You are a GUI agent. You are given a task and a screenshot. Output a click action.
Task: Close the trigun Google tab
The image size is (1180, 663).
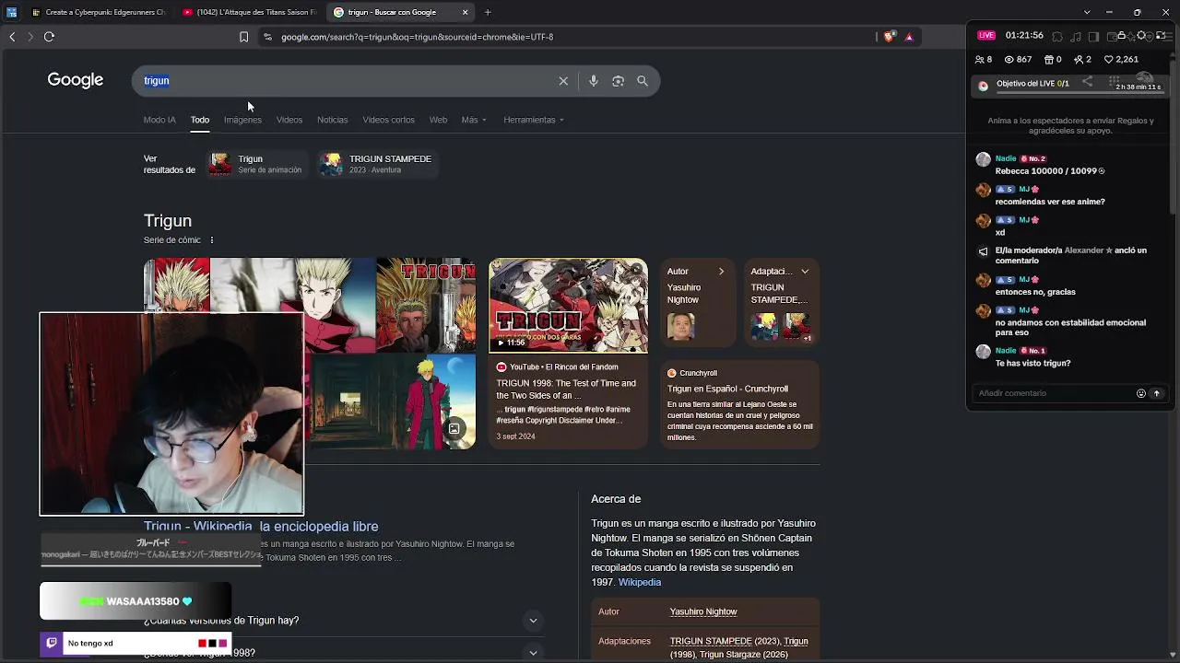point(466,12)
